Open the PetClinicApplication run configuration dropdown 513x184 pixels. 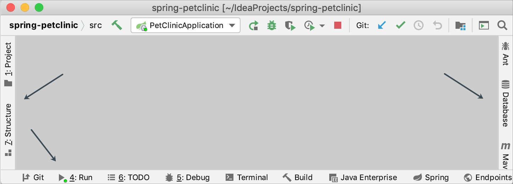[186, 26]
